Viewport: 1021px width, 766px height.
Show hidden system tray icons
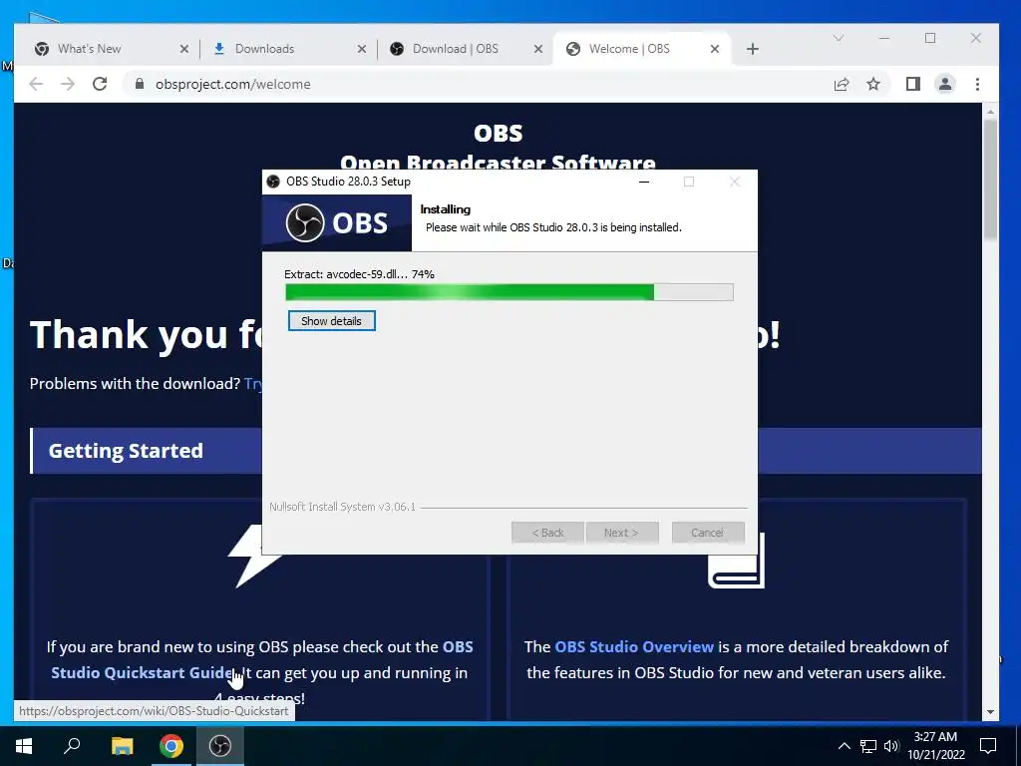[844, 746]
